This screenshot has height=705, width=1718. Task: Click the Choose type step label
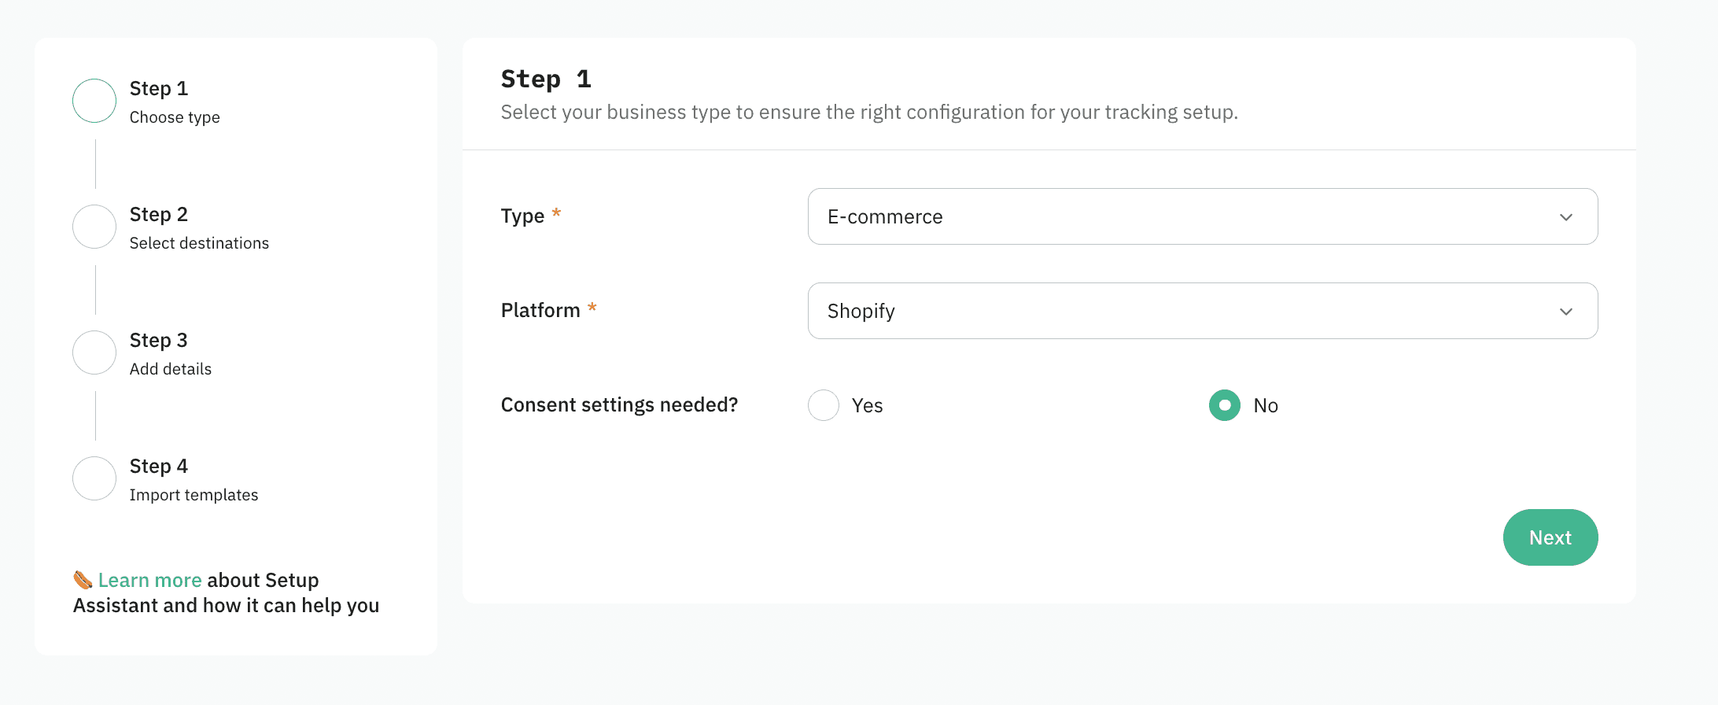[175, 116]
